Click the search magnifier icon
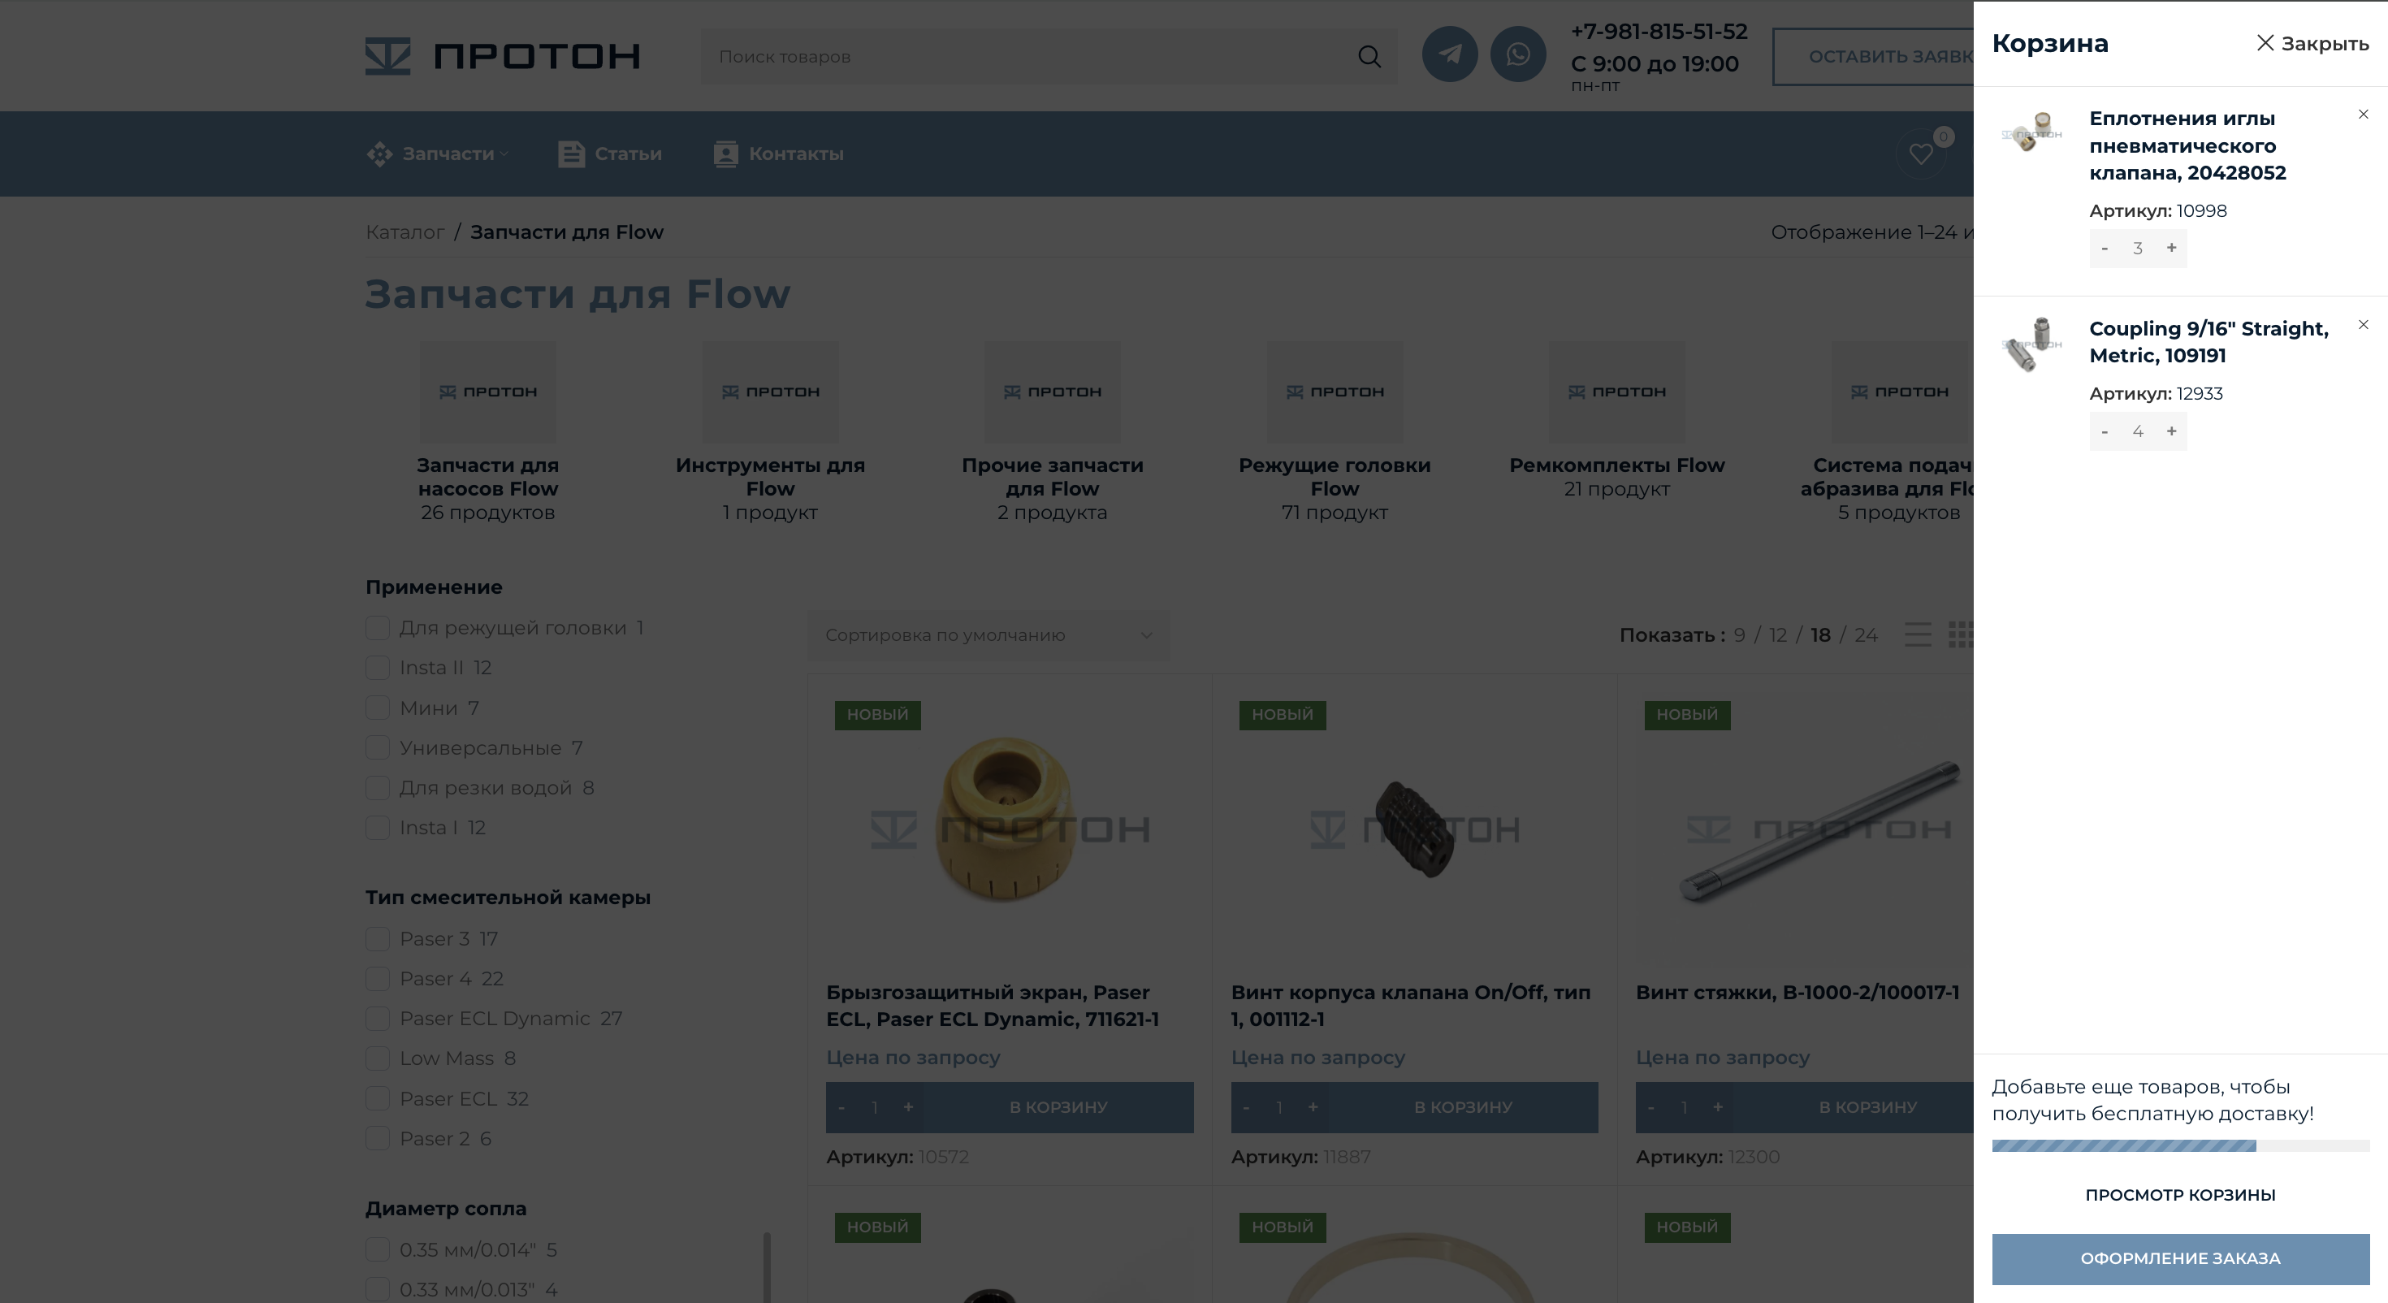The image size is (2388, 1303). (x=1369, y=57)
